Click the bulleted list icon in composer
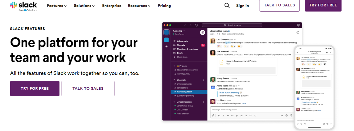 click(x=246, y=115)
